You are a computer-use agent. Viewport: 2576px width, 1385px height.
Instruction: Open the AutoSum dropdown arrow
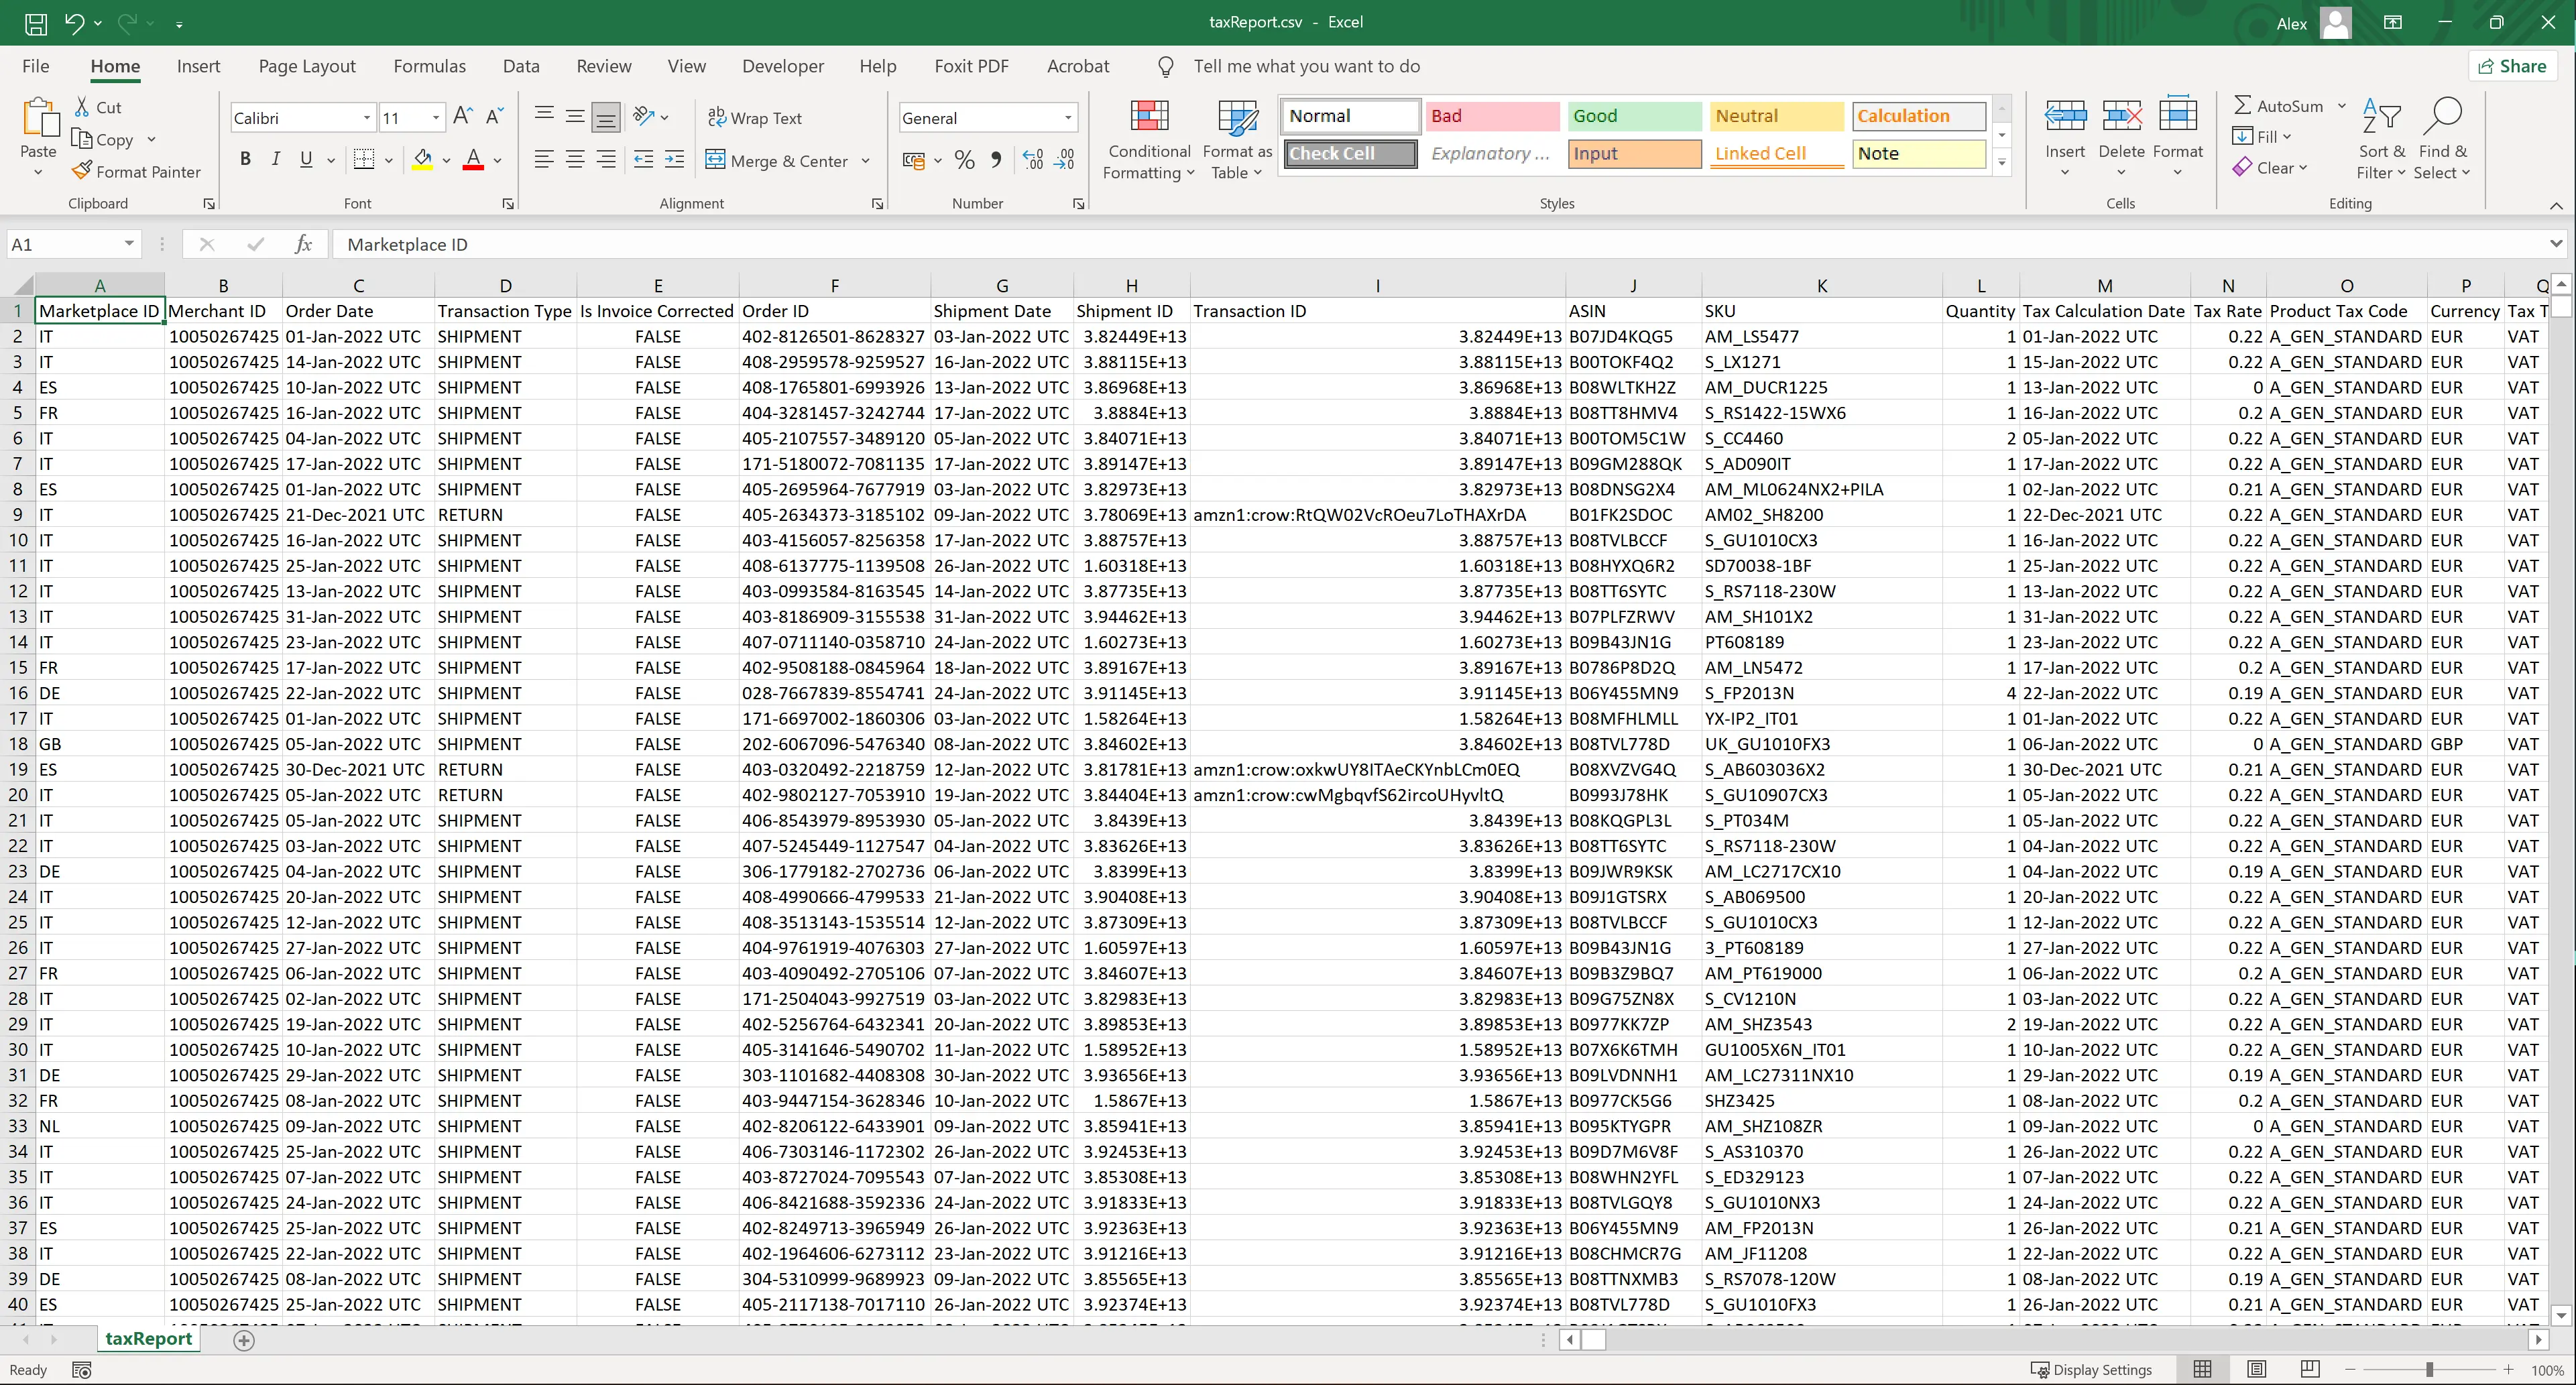[2342, 106]
